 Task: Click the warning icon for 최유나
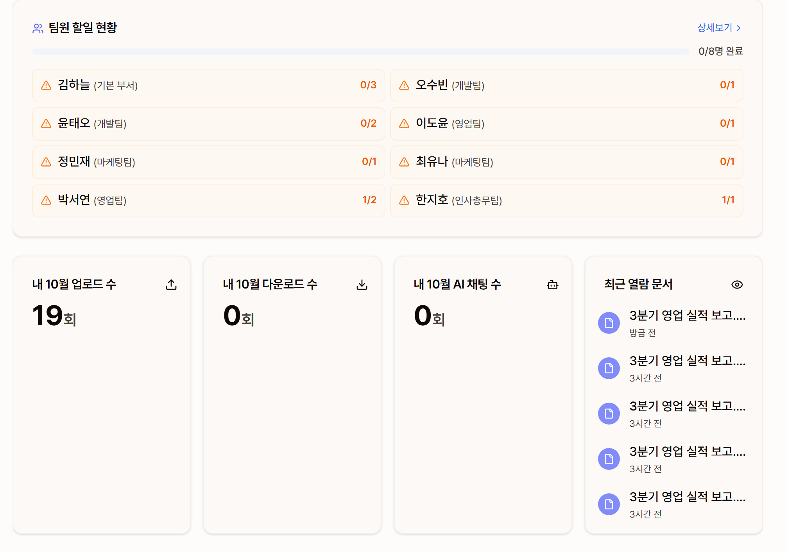(404, 162)
